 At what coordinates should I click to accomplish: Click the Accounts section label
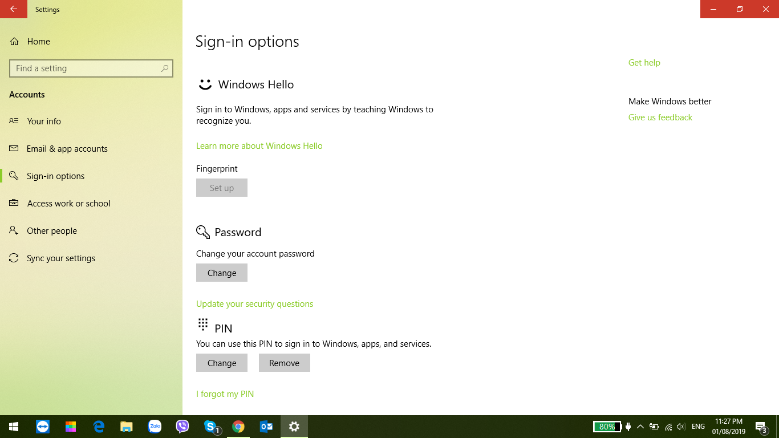27,95
